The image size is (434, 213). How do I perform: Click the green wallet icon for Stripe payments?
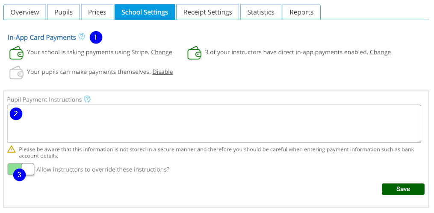click(x=16, y=53)
